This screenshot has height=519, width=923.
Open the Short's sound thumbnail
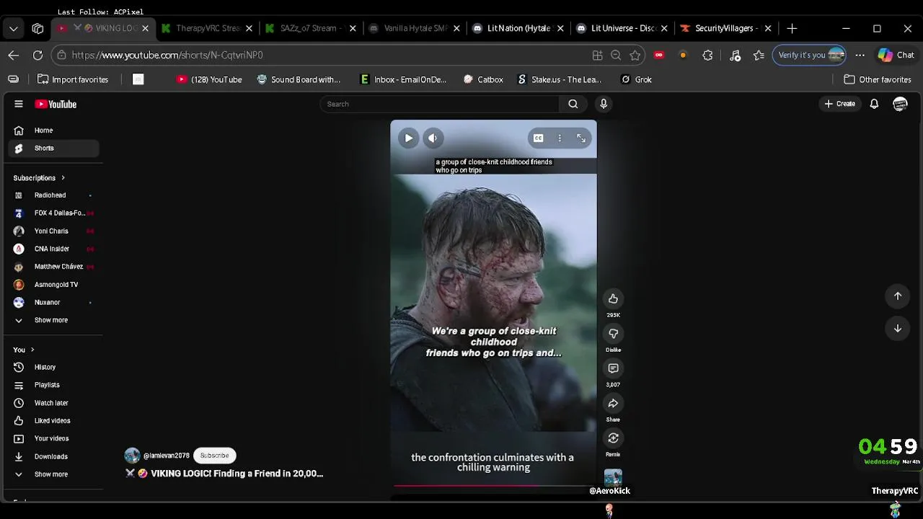pyautogui.click(x=613, y=476)
